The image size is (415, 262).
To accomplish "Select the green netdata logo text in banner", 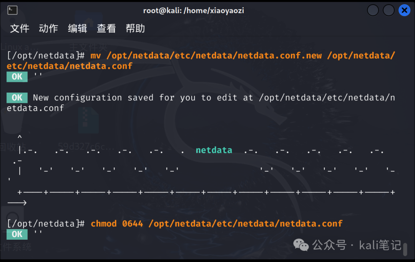I will 214,150.
